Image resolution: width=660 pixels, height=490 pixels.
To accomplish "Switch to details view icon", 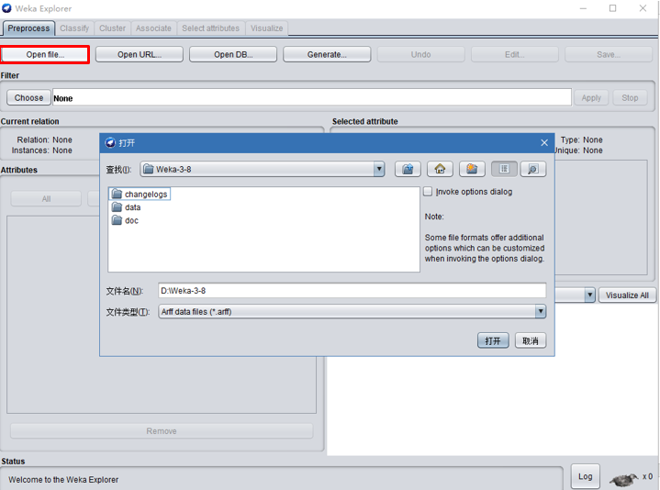I will click(532, 169).
